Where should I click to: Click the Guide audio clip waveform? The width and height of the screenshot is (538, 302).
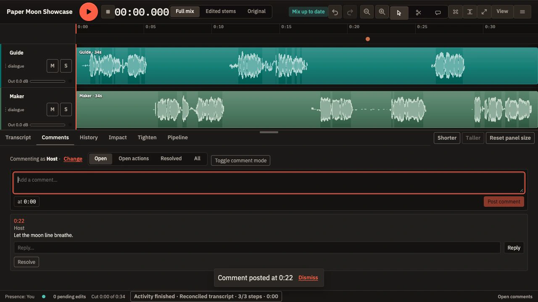pos(307,66)
